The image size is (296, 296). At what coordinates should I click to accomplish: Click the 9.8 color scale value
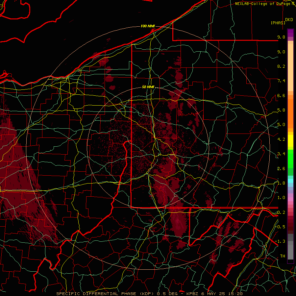[x=281, y=37]
